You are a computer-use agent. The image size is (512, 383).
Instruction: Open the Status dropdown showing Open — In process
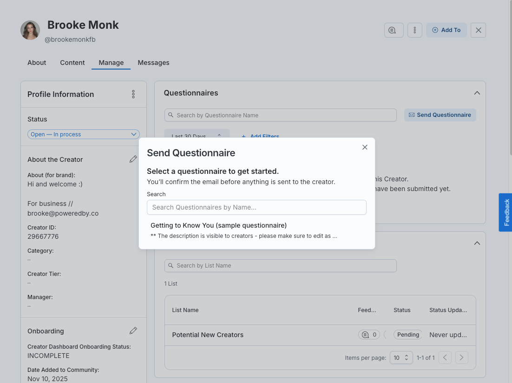click(x=84, y=134)
